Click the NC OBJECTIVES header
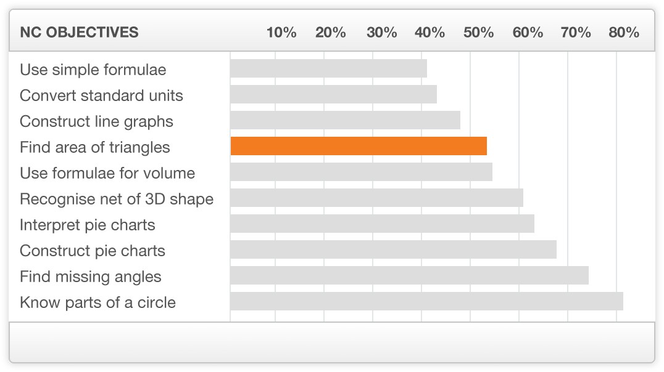Screen dimensions: 664x372 point(79,32)
